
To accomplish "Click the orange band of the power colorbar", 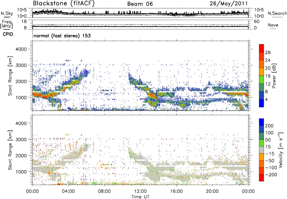I will click(x=262, y=64).
